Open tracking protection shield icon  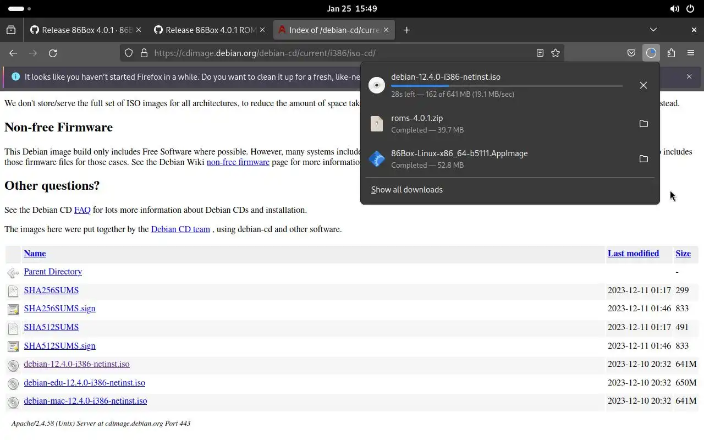tap(129, 53)
